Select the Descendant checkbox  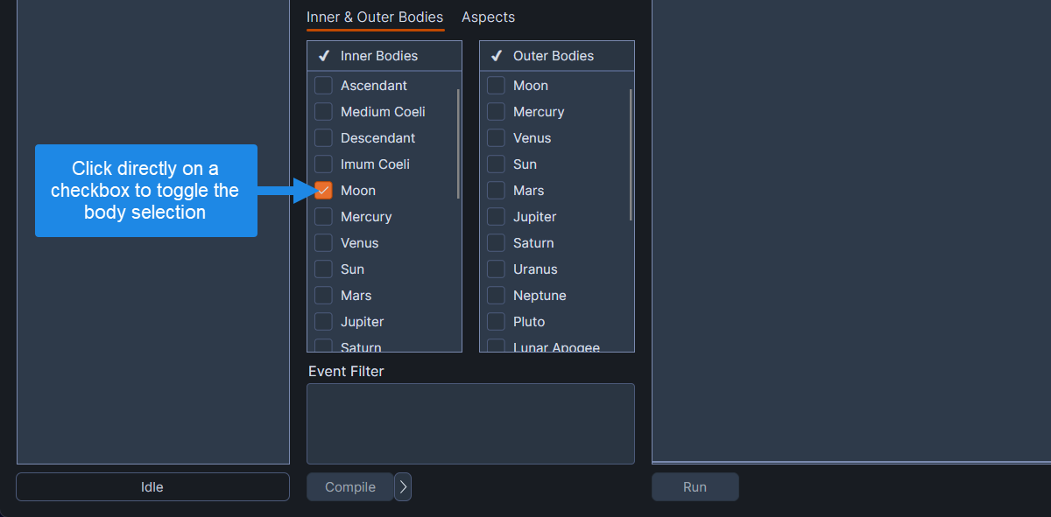tap(323, 137)
